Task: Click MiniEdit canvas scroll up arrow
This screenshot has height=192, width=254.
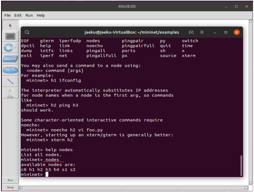Action: coord(251,21)
